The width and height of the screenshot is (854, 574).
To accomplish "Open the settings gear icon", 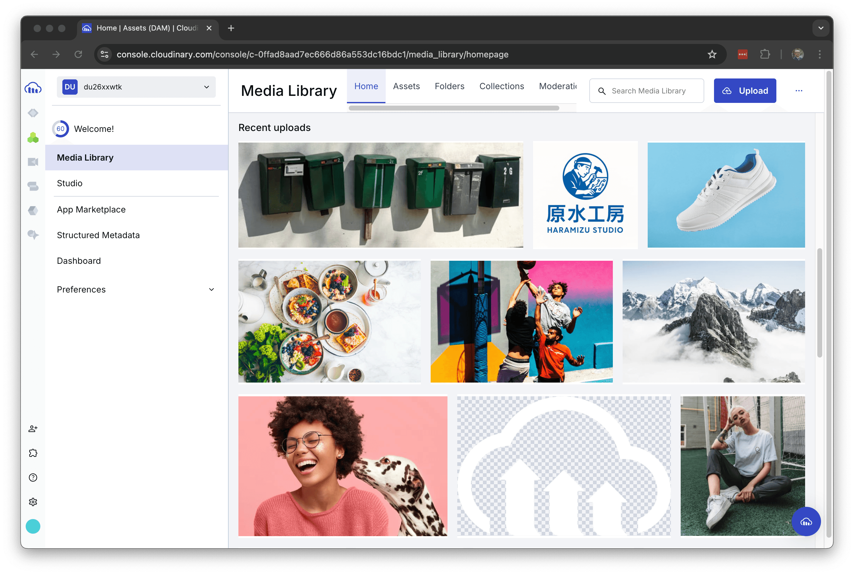I will [33, 502].
